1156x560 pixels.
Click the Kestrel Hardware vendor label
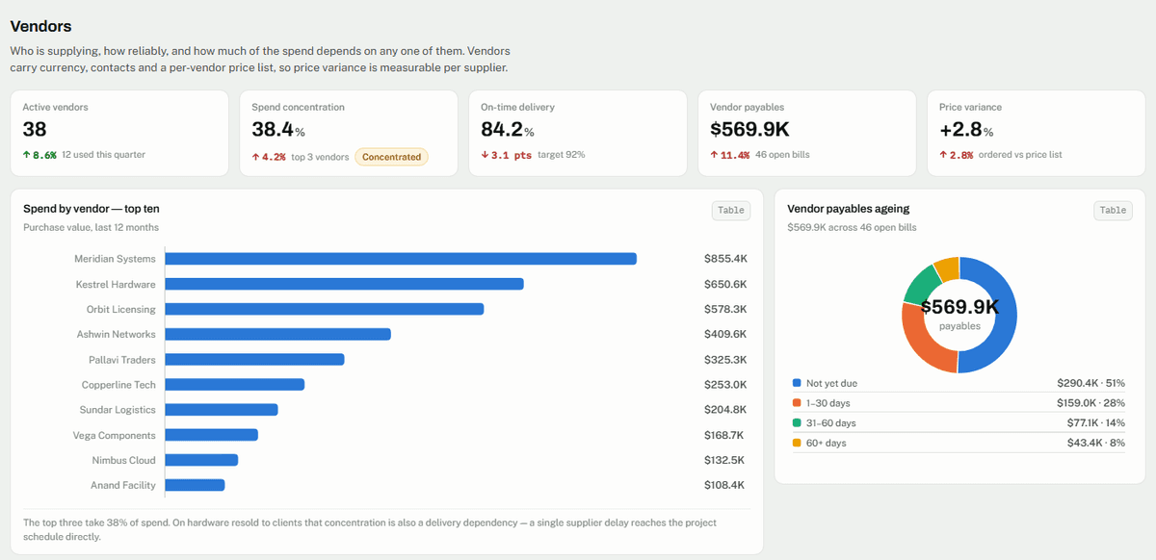click(x=116, y=284)
